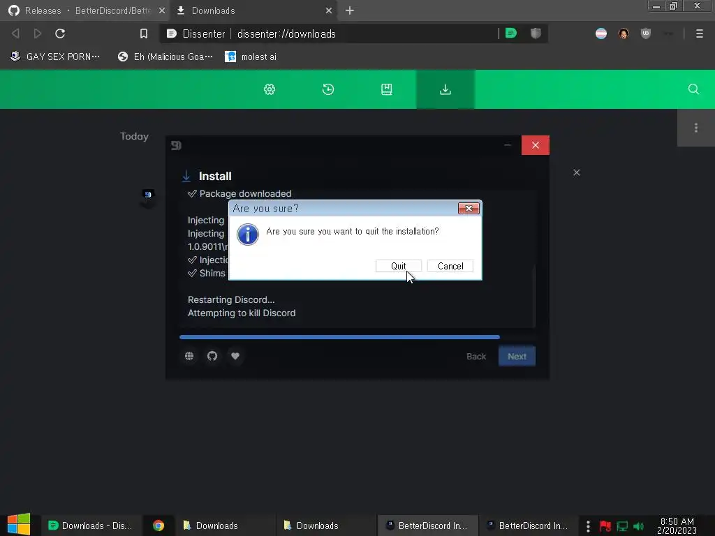Switch to second BetterDiscord In... taskbar item

pyautogui.click(x=528, y=526)
